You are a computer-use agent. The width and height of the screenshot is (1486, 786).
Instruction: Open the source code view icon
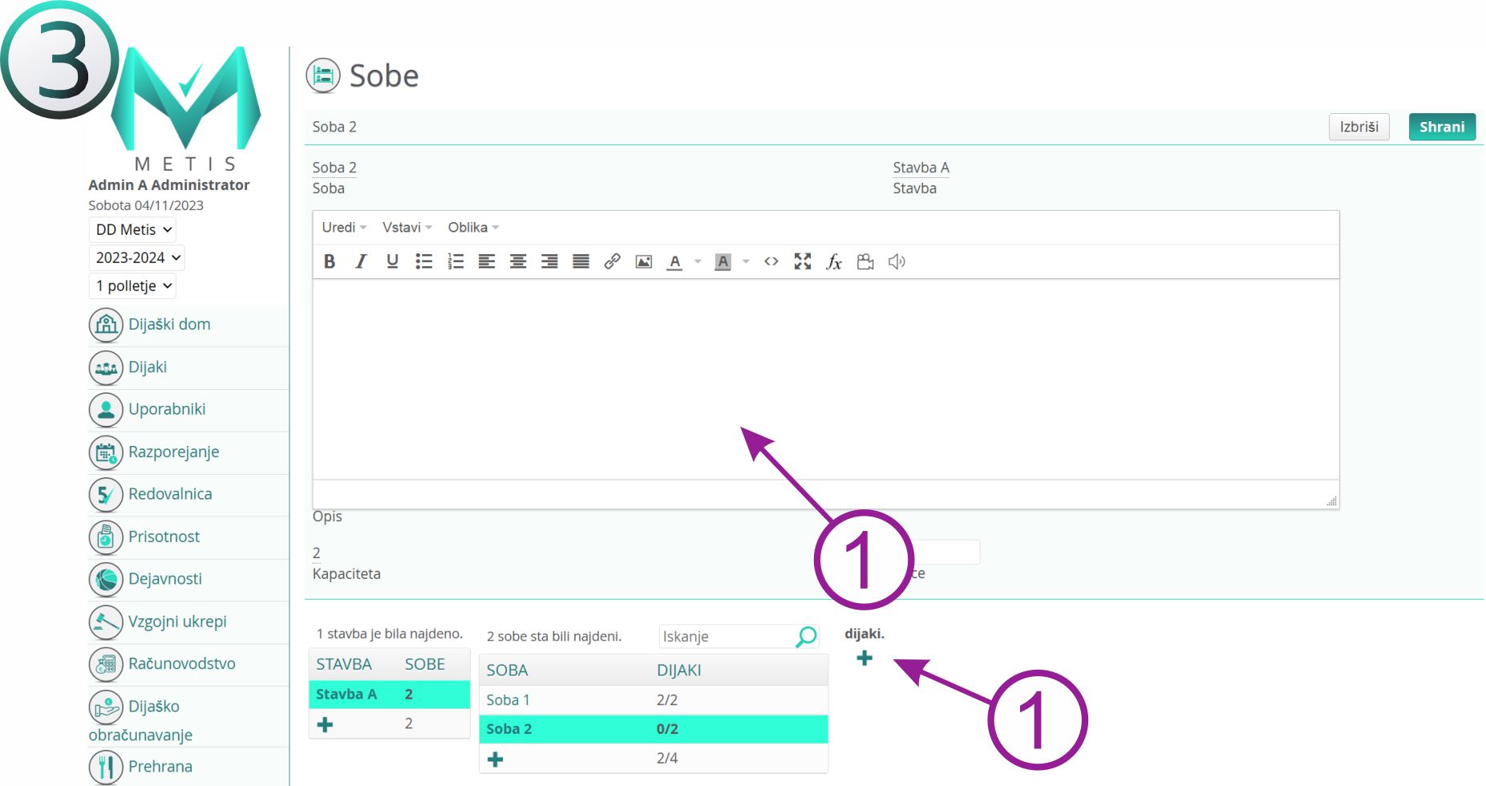tap(771, 261)
